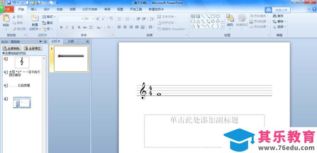Image resolution: width=317 pixels, height=153 pixels.
Task: Align text right
Action: (131, 27)
